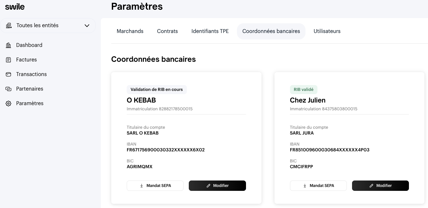
Task: Click the RIB validé status badge
Action: (x=304, y=90)
